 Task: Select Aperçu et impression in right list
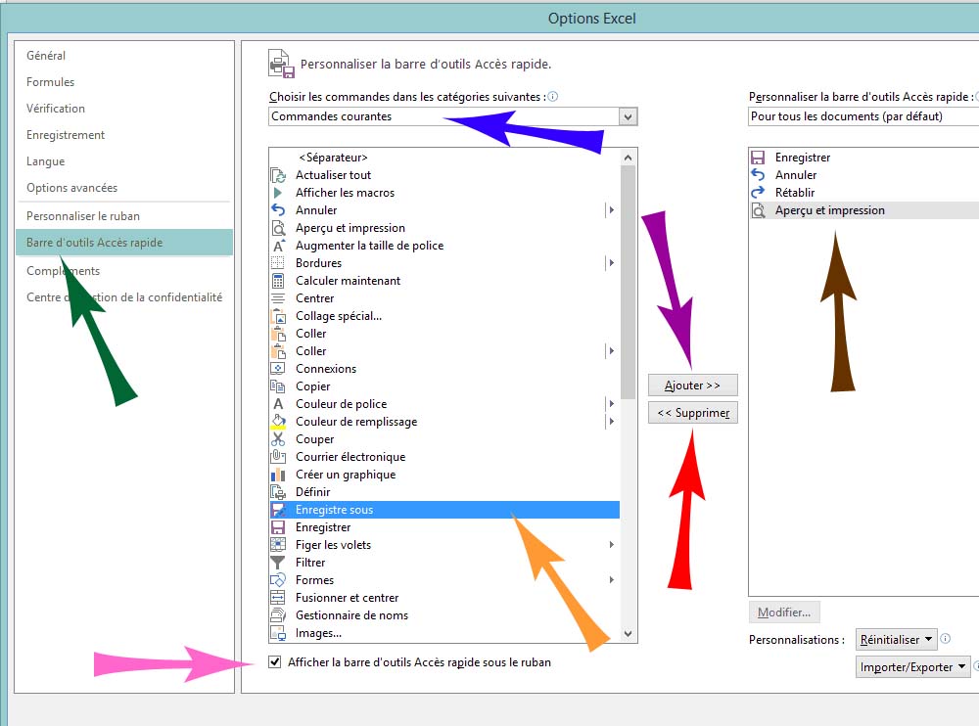point(864,210)
